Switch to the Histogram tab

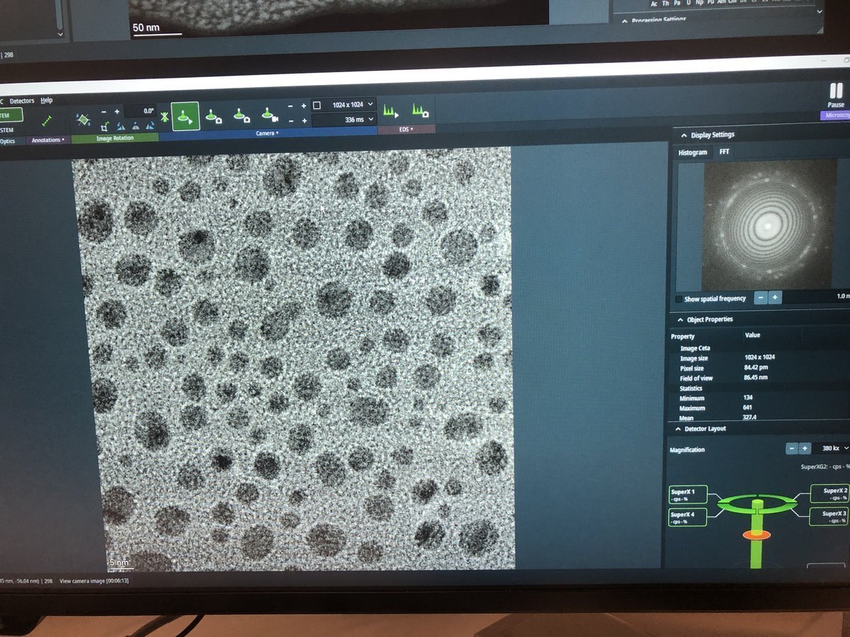[692, 152]
